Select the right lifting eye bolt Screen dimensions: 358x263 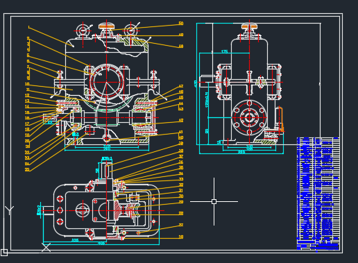pyautogui.click(x=130, y=31)
